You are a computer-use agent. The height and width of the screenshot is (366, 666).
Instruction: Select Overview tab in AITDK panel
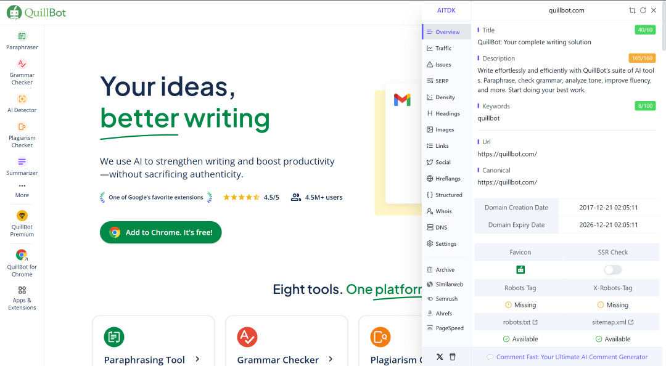coord(446,32)
